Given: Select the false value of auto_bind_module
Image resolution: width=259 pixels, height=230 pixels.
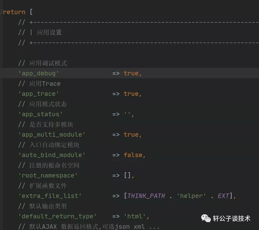Looking at the screenshot, I should pyautogui.click(x=133, y=155).
